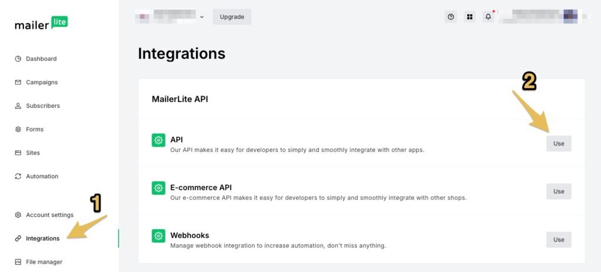
Task: Open File manager in the sidebar
Action: tap(44, 262)
